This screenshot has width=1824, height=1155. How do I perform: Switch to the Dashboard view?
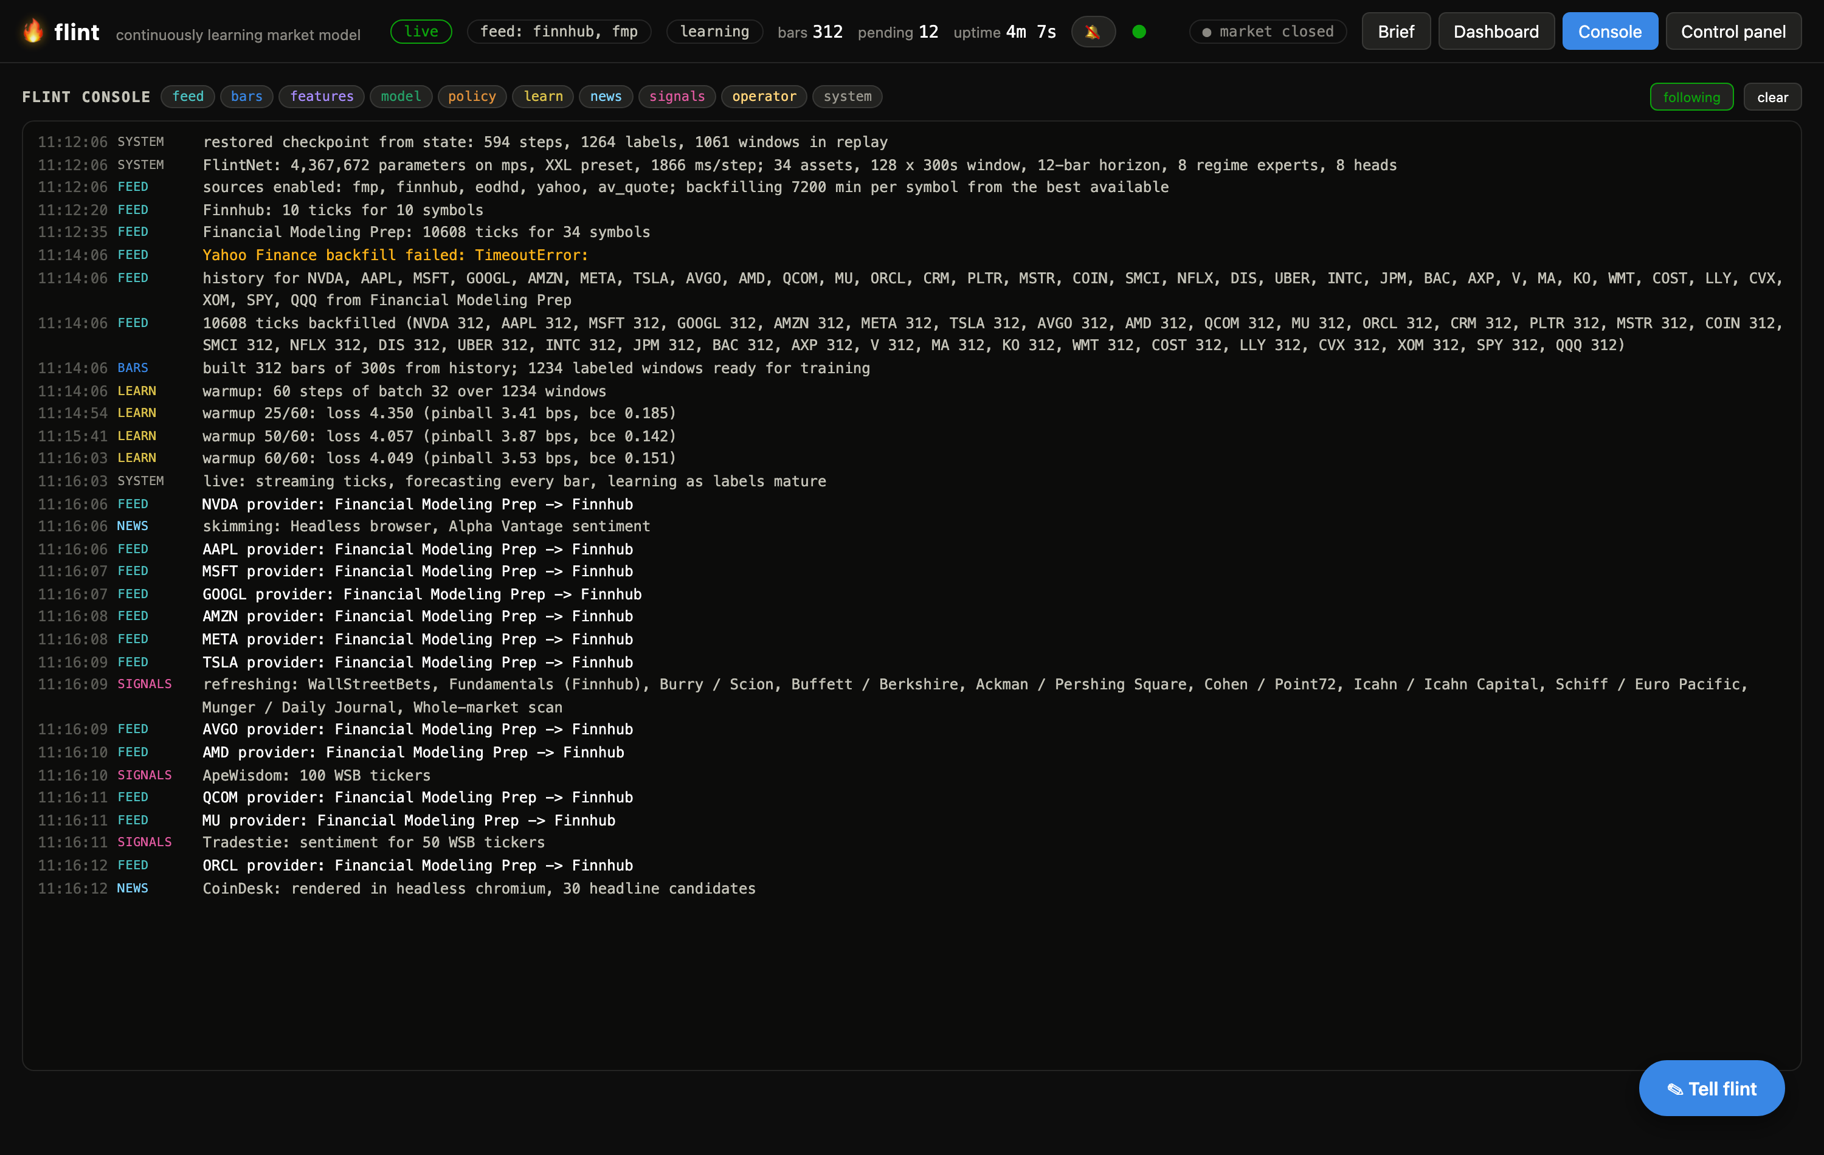tap(1496, 32)
